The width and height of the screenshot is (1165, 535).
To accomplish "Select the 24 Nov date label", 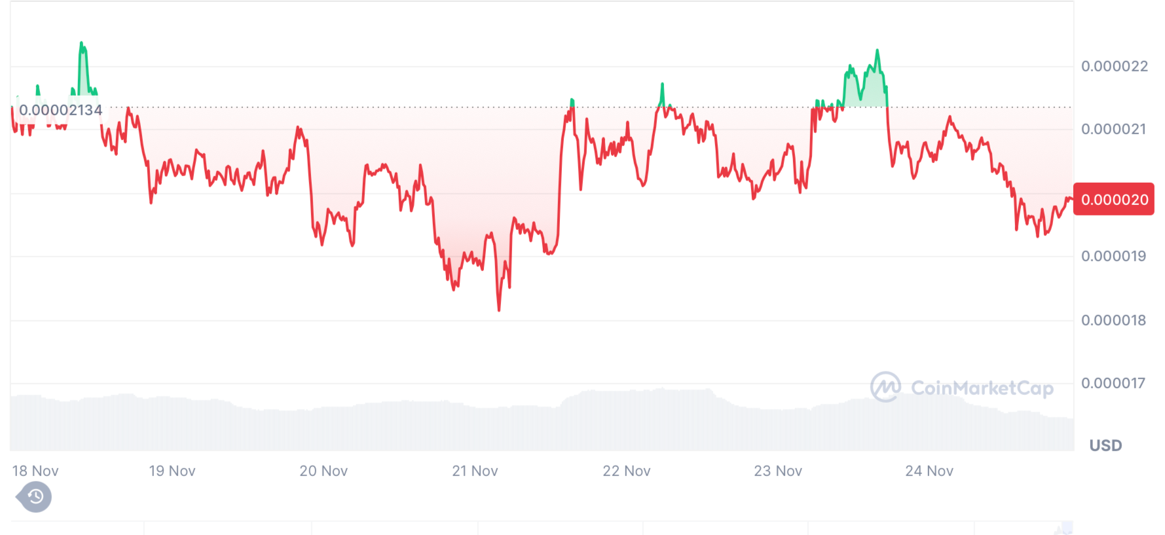I will point(929,471).
